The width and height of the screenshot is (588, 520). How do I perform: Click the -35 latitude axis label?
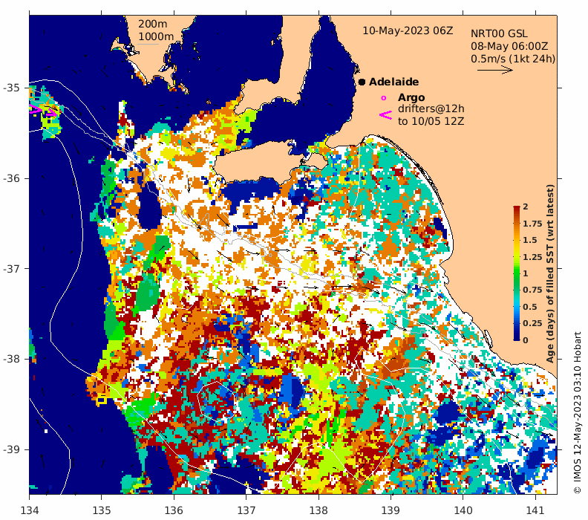pyautogui.click(x=11, y=88)
